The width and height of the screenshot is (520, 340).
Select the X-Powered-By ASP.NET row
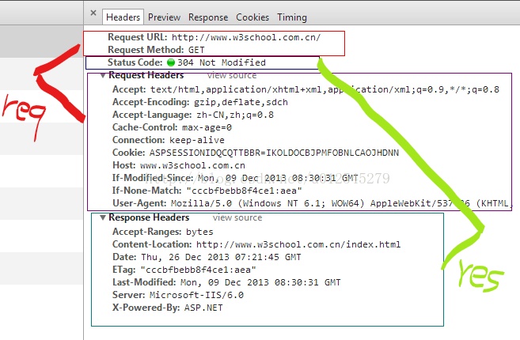pos(169,308)
